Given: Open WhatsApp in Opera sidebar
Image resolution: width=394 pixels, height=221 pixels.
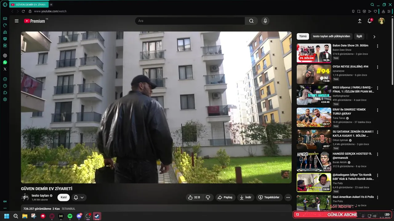Looking at the screenshot, I should pyautogui.click(x=5, y=62).
